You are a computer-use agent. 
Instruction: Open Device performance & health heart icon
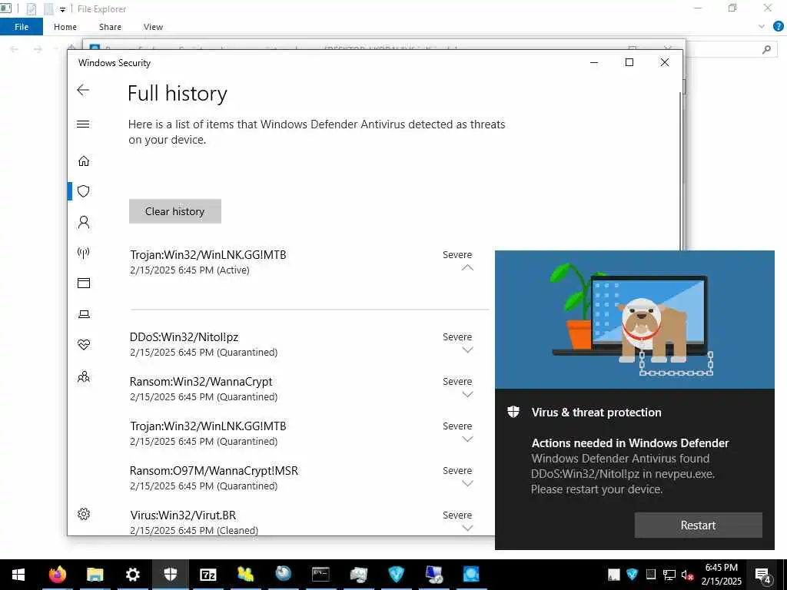(x=84, y=345)
